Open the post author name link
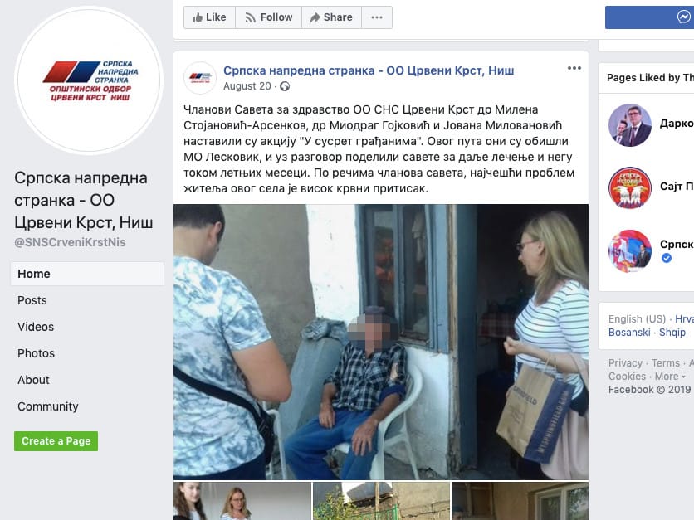The image size is (694, 520). click(x=369, y=70)
